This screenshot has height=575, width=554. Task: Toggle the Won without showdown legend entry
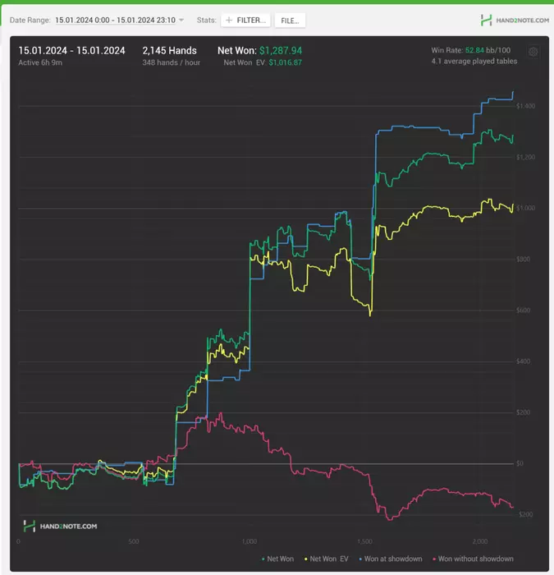(473, 559)
